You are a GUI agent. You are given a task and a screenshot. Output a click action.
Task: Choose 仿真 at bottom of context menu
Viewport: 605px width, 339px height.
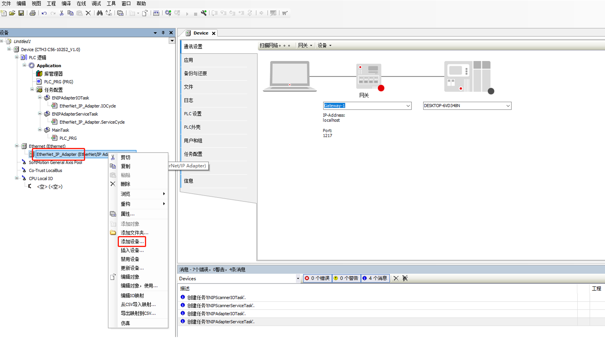[x=125, y=323]
